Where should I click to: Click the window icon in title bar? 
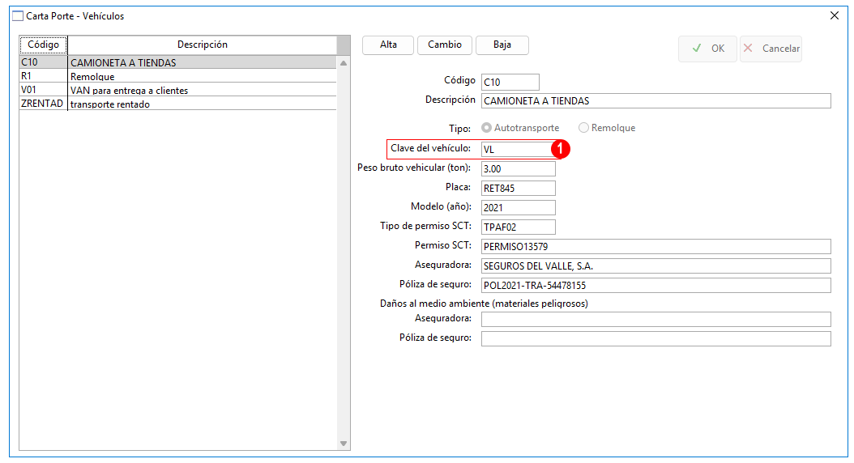point(17,16)
